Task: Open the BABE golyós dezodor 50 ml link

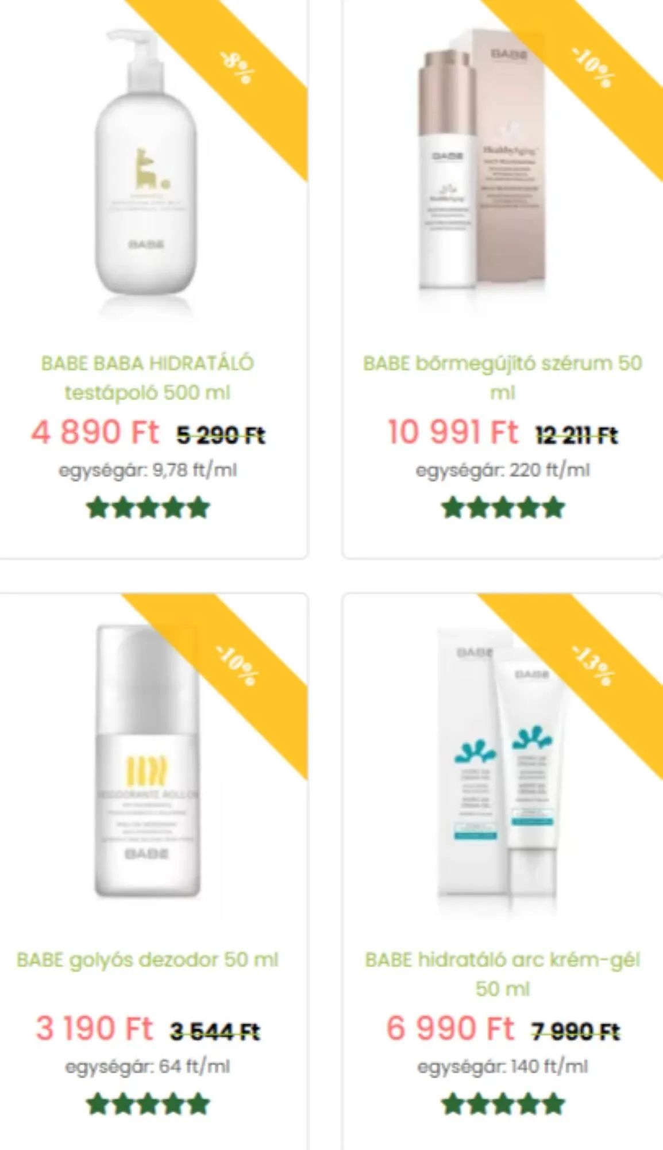Action: coord(148,960)
